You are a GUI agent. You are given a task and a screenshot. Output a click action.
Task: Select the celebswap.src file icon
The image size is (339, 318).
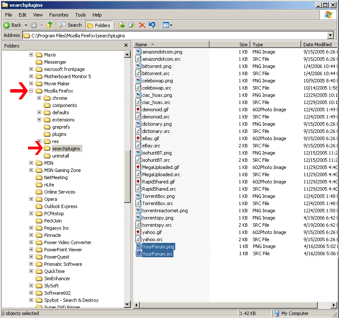click(138, 87)
